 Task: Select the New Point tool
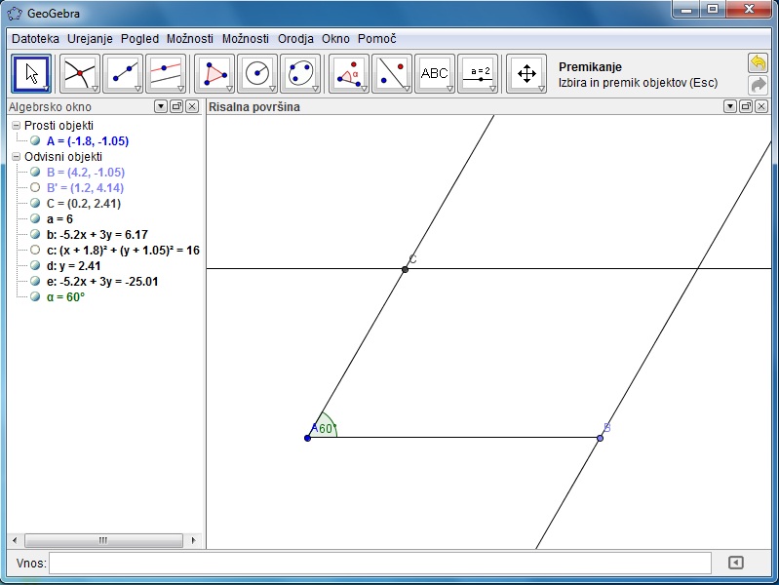[80, 74]
